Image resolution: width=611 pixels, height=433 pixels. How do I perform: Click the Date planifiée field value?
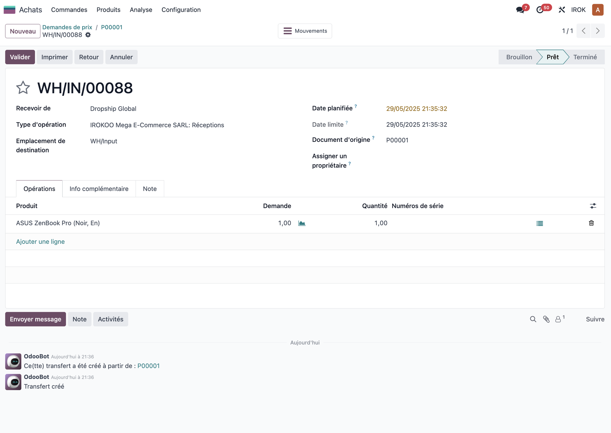tap(417, 108)
